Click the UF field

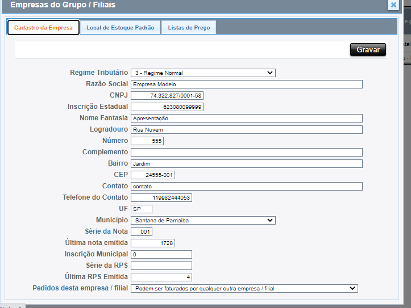pyautogui.click(x=142, y=209)
